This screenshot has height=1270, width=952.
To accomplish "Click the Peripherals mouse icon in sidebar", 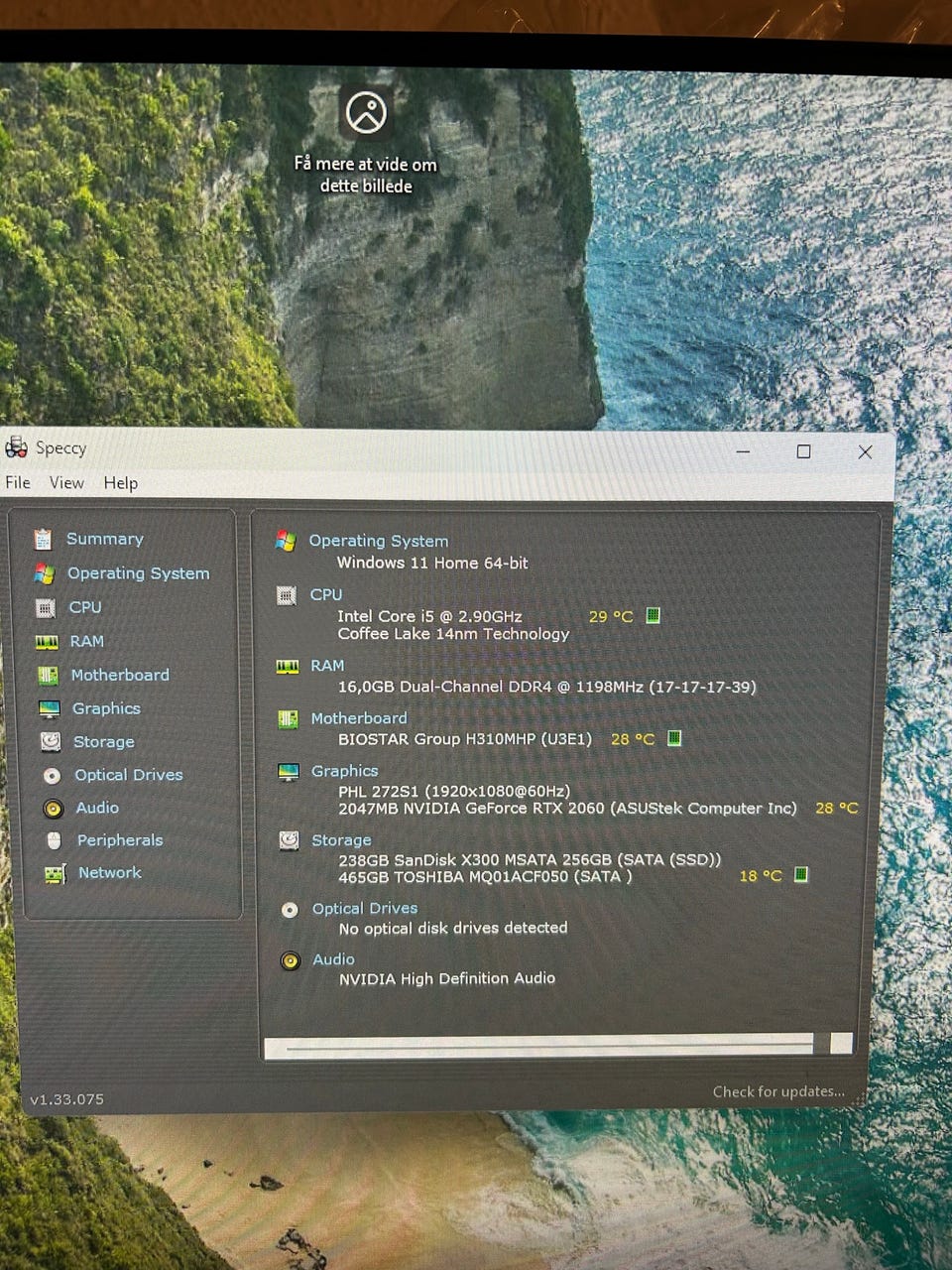I will (x=54, y=840).
